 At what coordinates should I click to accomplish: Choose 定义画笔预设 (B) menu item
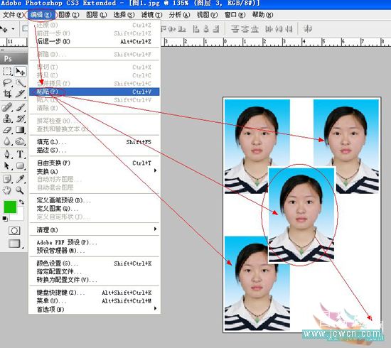95,200
